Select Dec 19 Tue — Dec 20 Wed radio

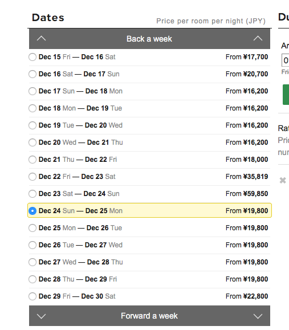click(32, 125)
